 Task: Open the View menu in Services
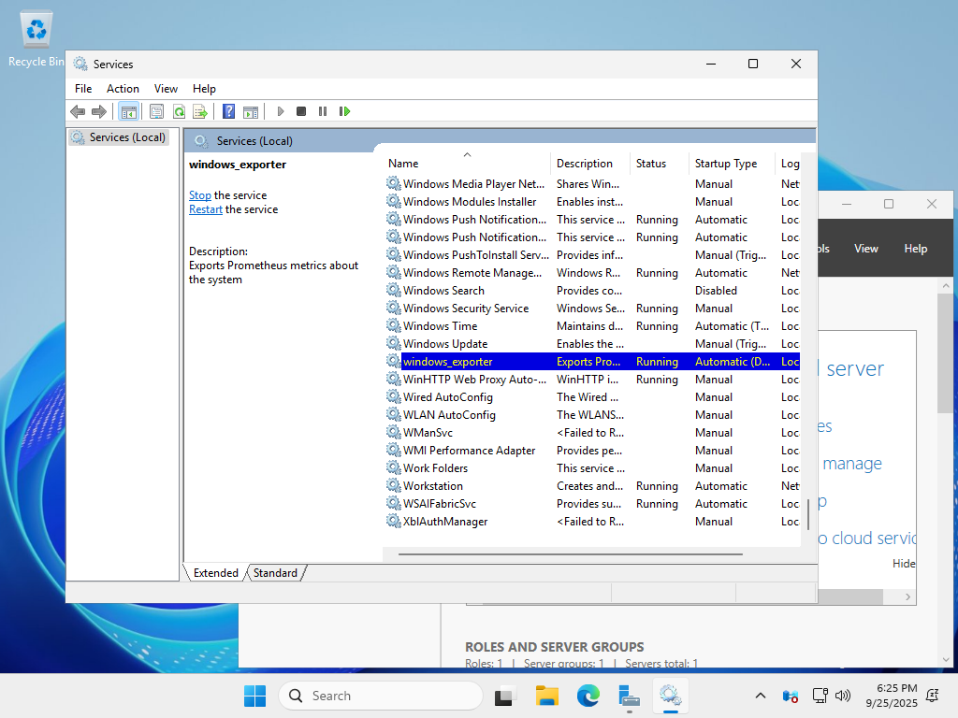(166, 89)
